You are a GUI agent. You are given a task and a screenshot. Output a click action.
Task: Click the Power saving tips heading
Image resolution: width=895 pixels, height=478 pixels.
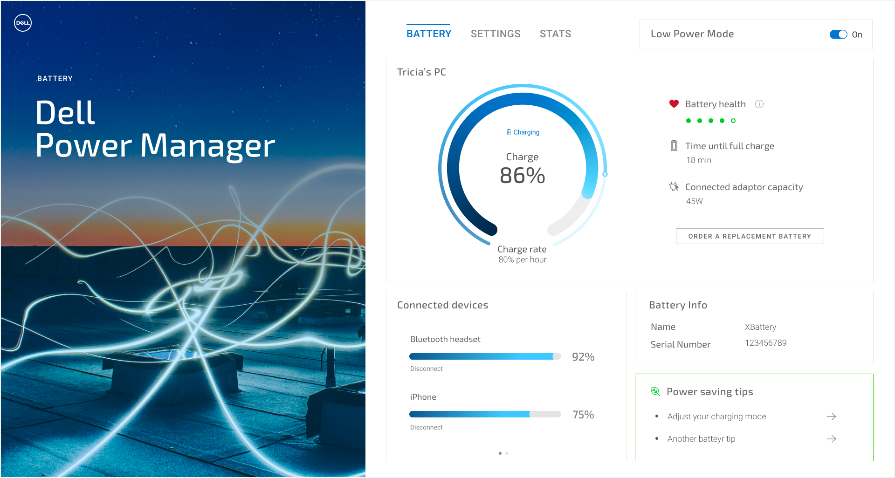click(709, 392)
